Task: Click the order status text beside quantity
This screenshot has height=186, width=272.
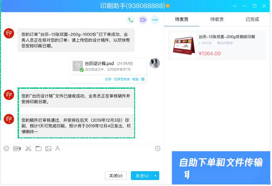Action: pyautogui.click(x=225, y=43)
